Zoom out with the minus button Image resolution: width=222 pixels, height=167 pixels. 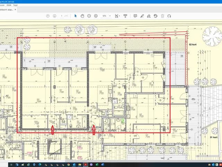[89, 16]
